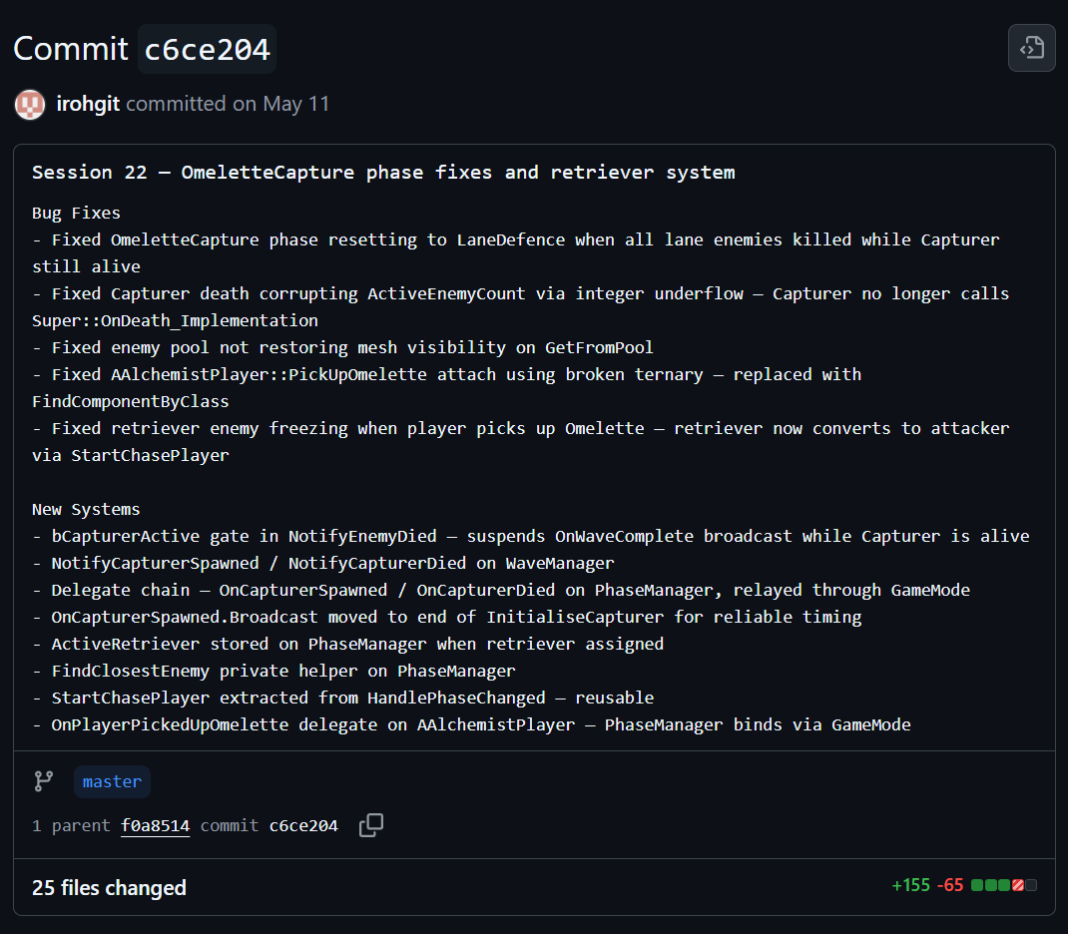Click the FindClosestEnemy private helper line
The image size is (1068, 934).
click(x=273, y=671)
